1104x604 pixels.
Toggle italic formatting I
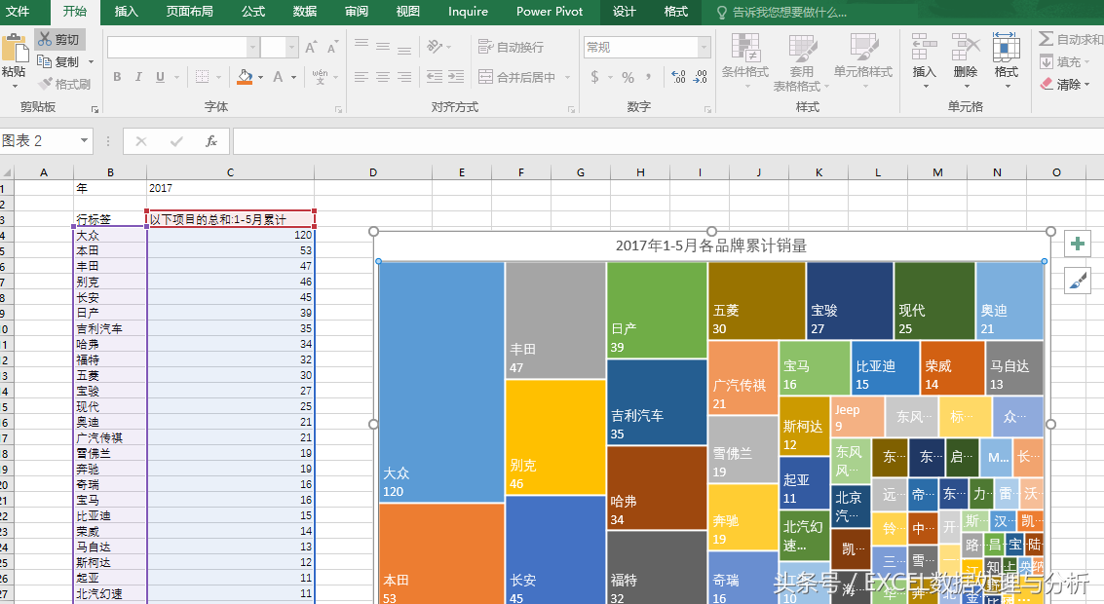[138, 77]
